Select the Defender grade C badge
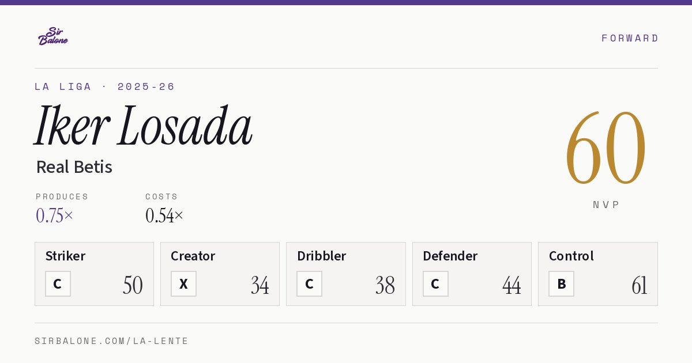 (x=435, y=284)
